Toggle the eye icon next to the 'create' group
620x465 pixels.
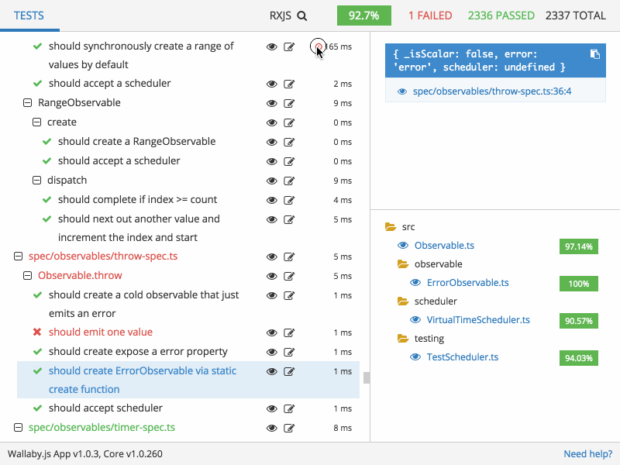271,122
